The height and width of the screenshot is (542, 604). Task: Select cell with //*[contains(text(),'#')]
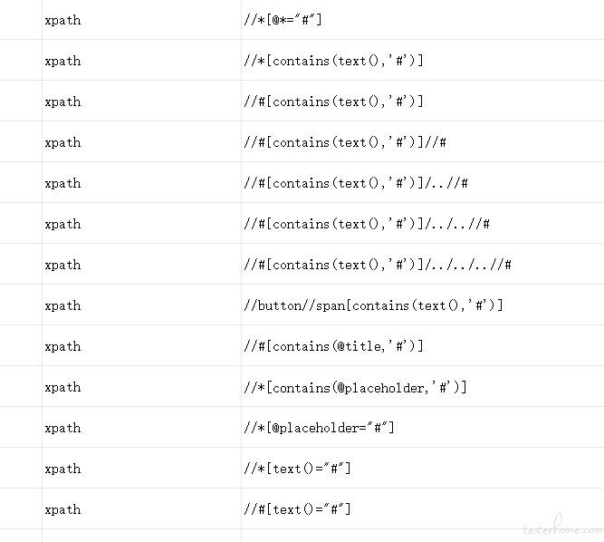[x=423, y=60]
